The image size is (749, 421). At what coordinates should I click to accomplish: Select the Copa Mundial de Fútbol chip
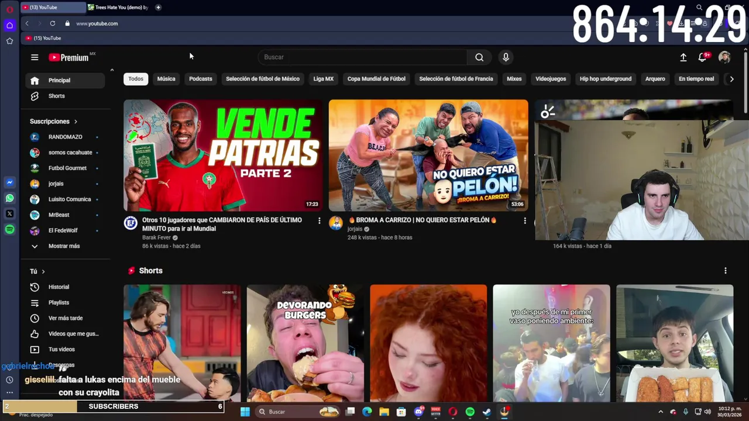(x=376, y=79)
